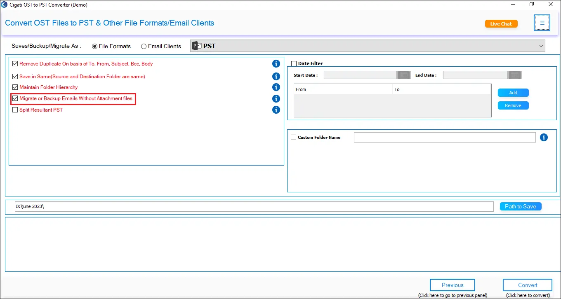Click info icon beside Split Resultant PST

276,110
